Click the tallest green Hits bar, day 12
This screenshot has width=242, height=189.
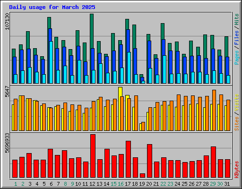click(92, 31)
